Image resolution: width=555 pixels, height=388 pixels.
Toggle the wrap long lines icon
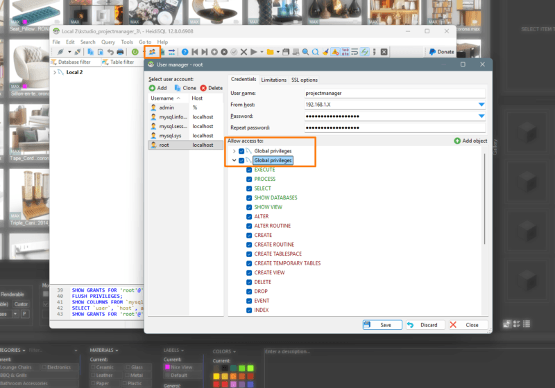355,52
